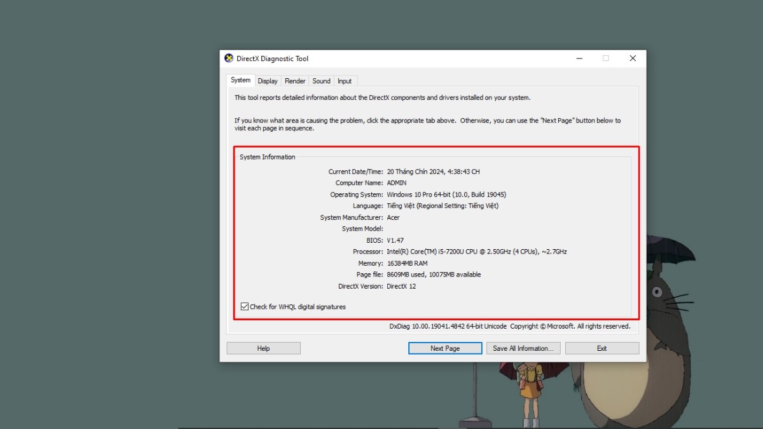
Task: Uncheck Check for WHQL digital signatures
Action: pyautogui.click(x=245, y=306)
